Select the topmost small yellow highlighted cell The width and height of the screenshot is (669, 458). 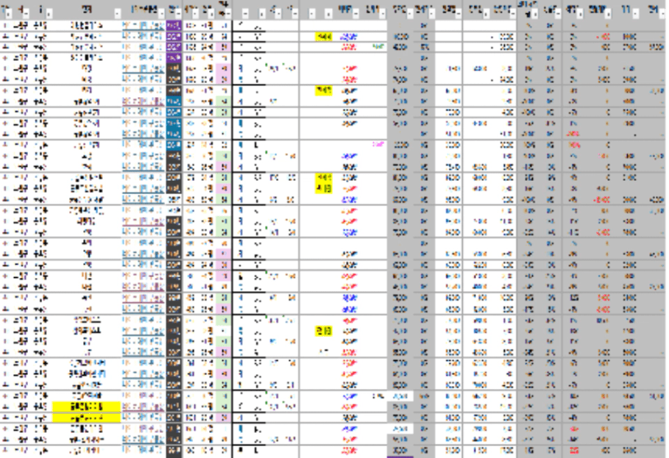point(324,37)
